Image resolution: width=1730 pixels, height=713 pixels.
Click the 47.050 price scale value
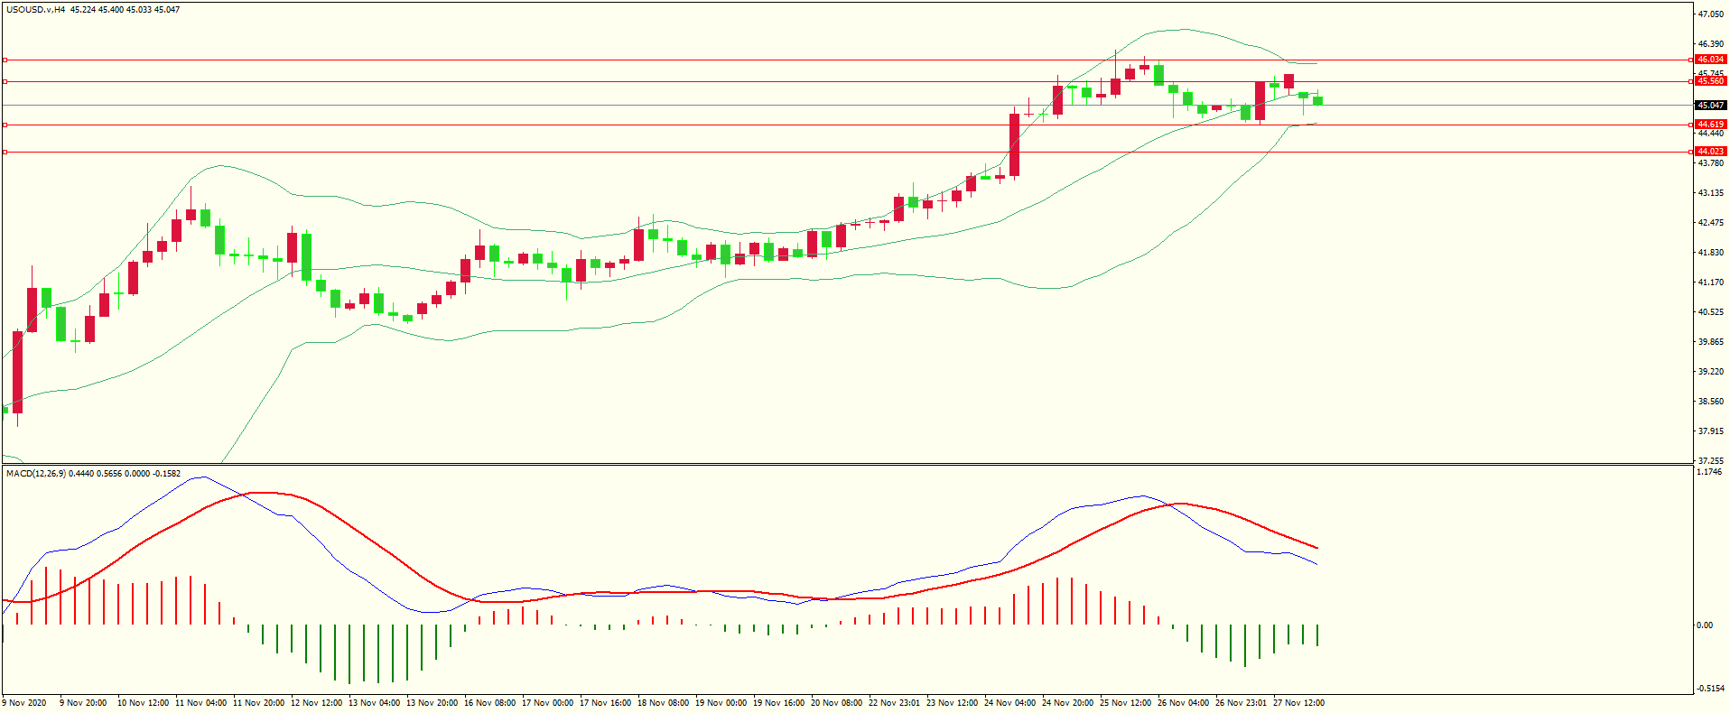(1710, 14)
